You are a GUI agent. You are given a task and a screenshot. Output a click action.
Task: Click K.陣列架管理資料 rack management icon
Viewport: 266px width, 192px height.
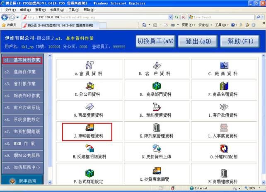click(156, 128)
